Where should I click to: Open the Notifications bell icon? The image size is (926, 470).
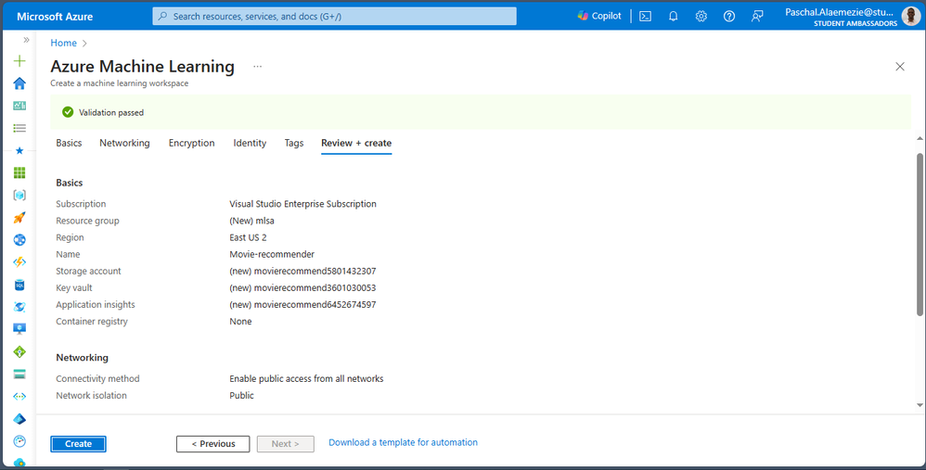(674, 17)
